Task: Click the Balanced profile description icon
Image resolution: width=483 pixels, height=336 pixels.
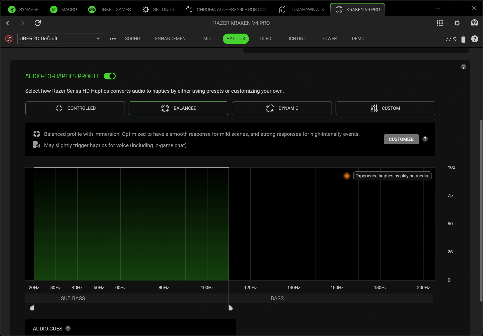Action: click(x=37, y=134)
